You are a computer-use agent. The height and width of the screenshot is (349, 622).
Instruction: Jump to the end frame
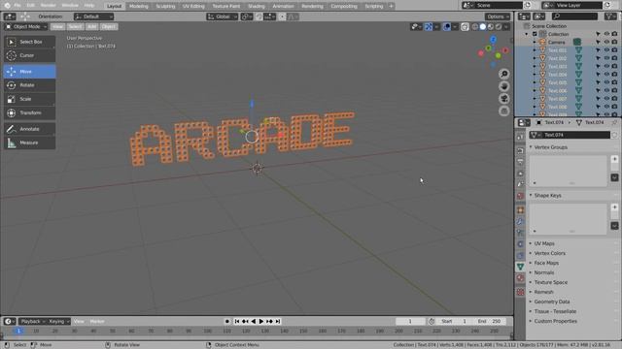(278, 321)
